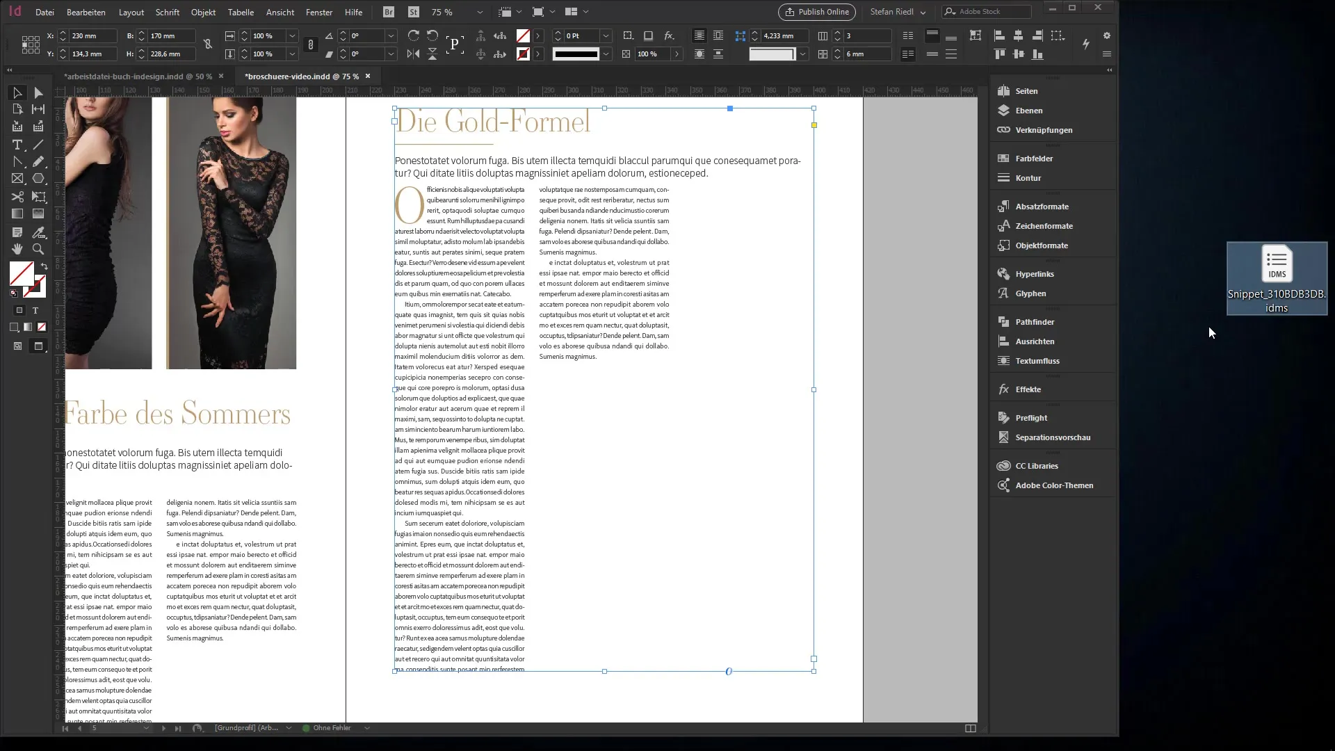Image resolution: width=1335 pixels, height=751 pixels.
Task: Select the Direct Selection tool
Action: pyautogui.click(x=38, y=92)
